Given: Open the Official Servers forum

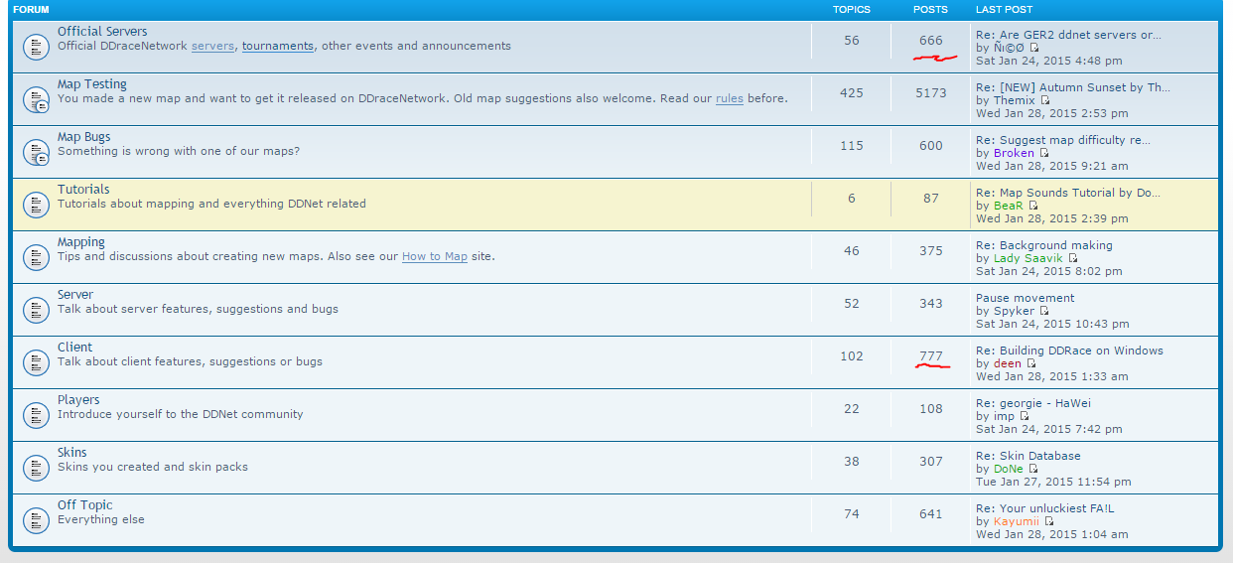Looking at the screenshot, I should pos(102,32).
